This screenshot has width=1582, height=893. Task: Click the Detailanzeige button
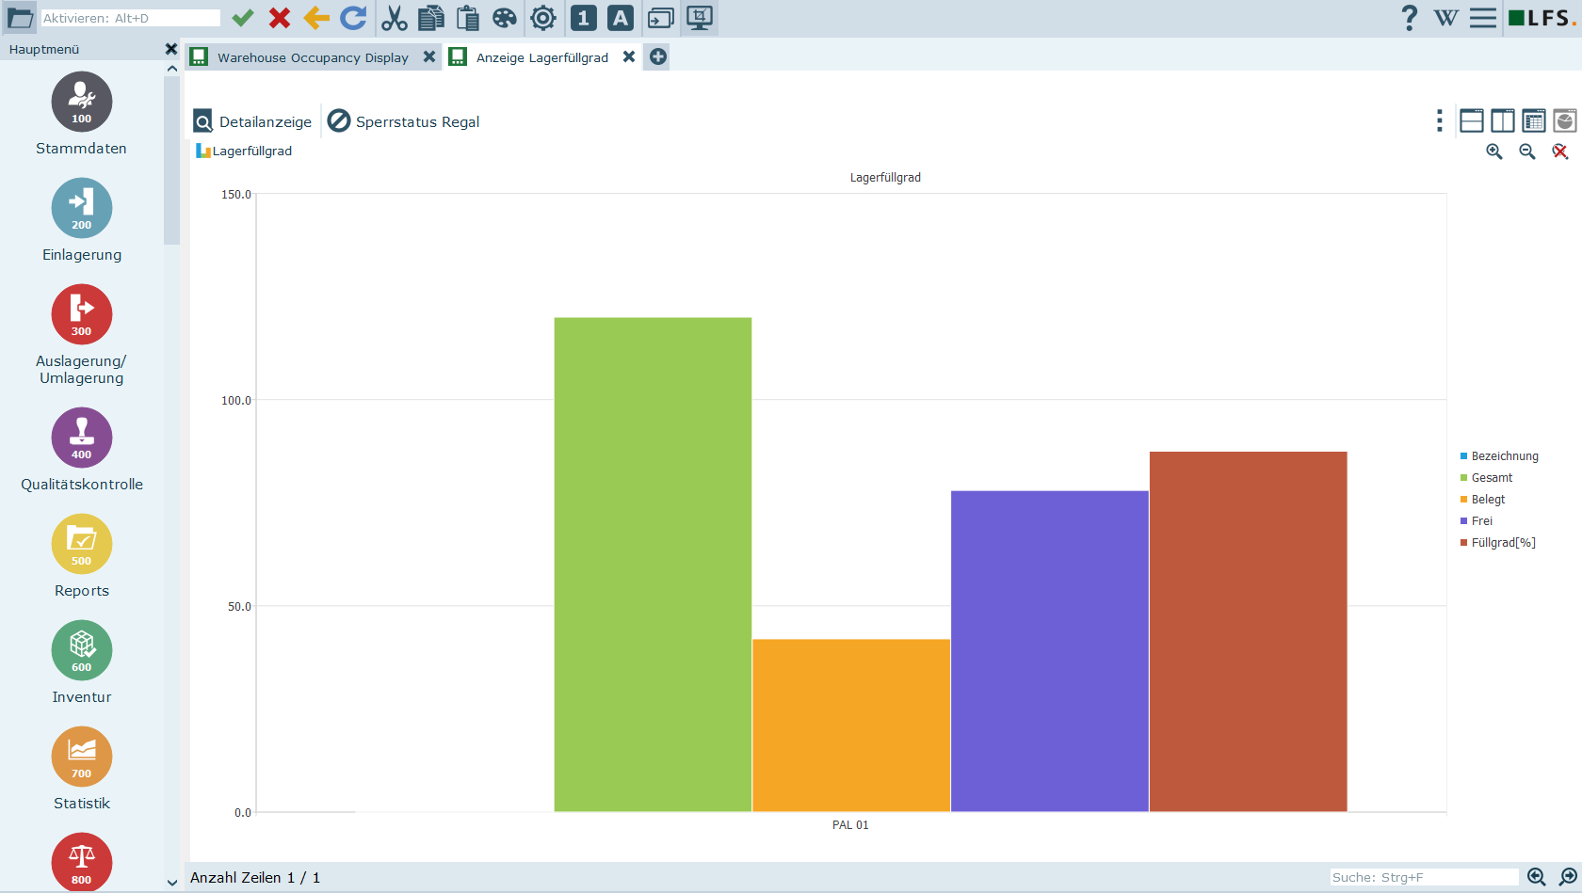point(252,121)
